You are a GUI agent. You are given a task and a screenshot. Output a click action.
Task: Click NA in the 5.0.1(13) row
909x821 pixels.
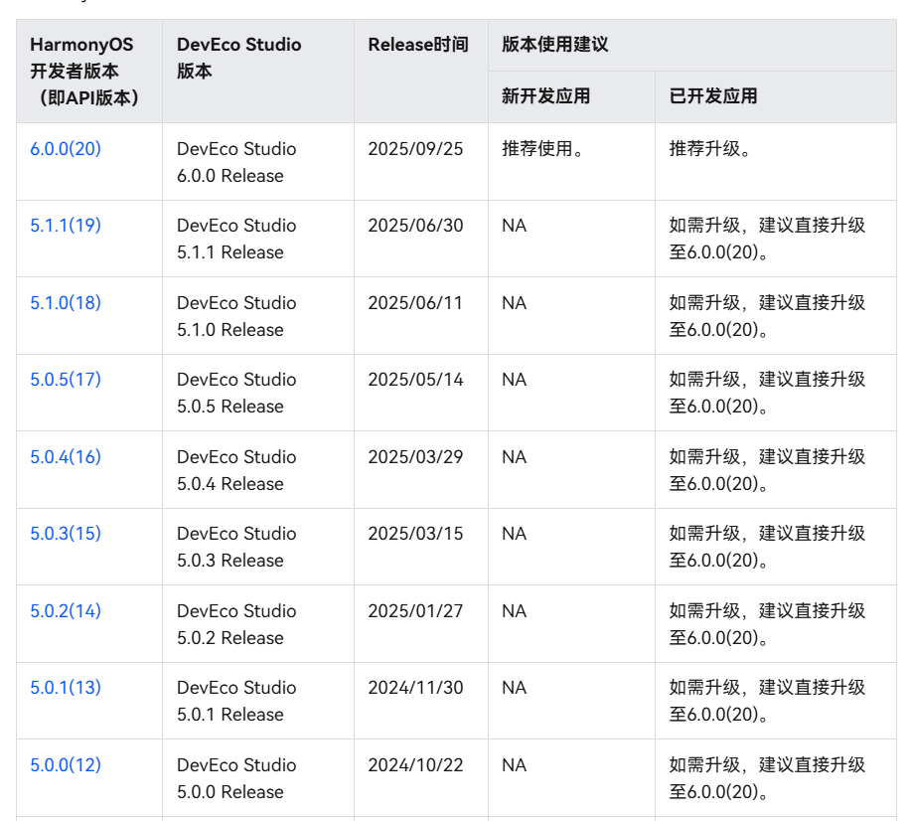515,687
